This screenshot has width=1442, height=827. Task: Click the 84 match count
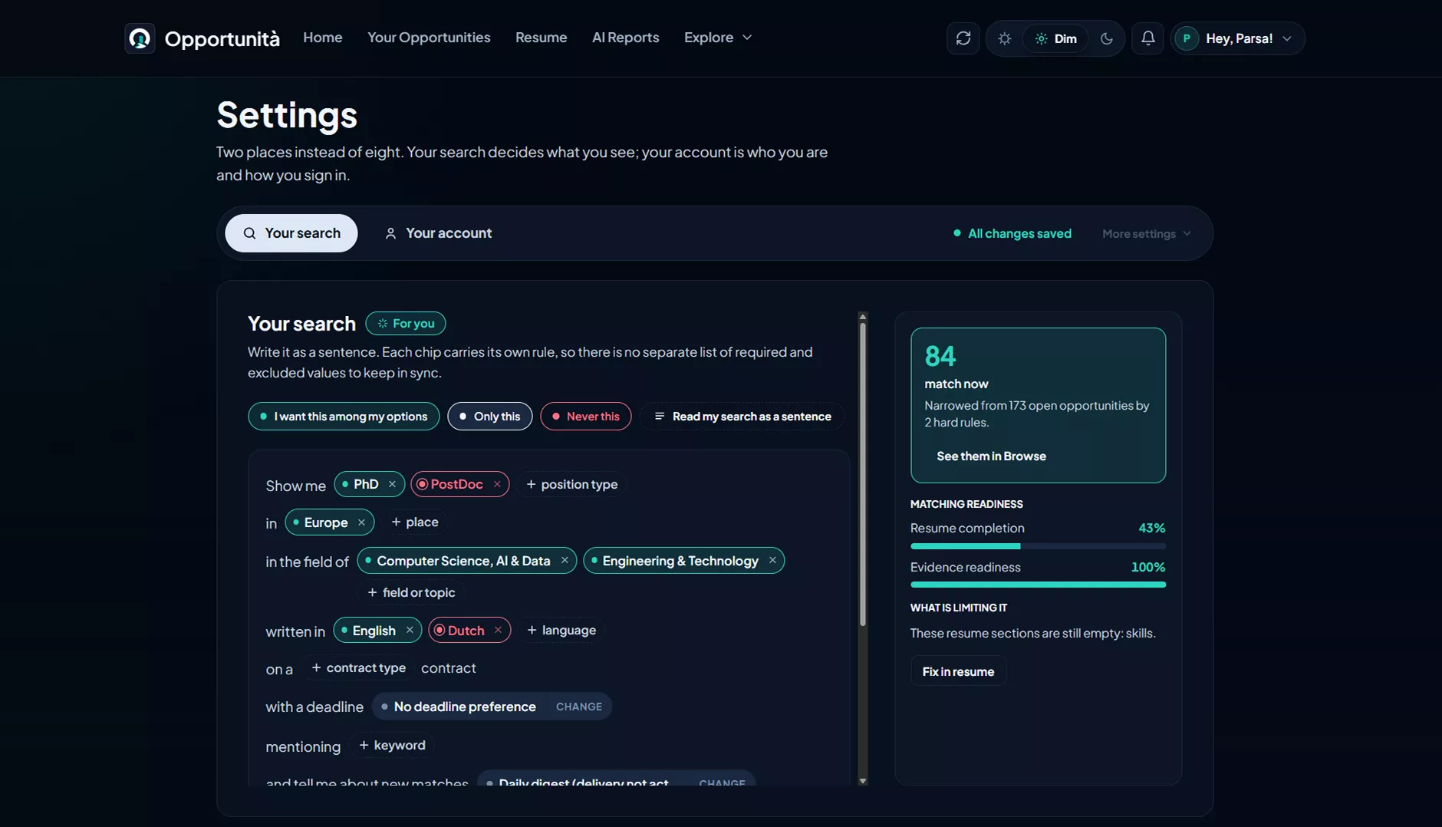click(940, 357)
